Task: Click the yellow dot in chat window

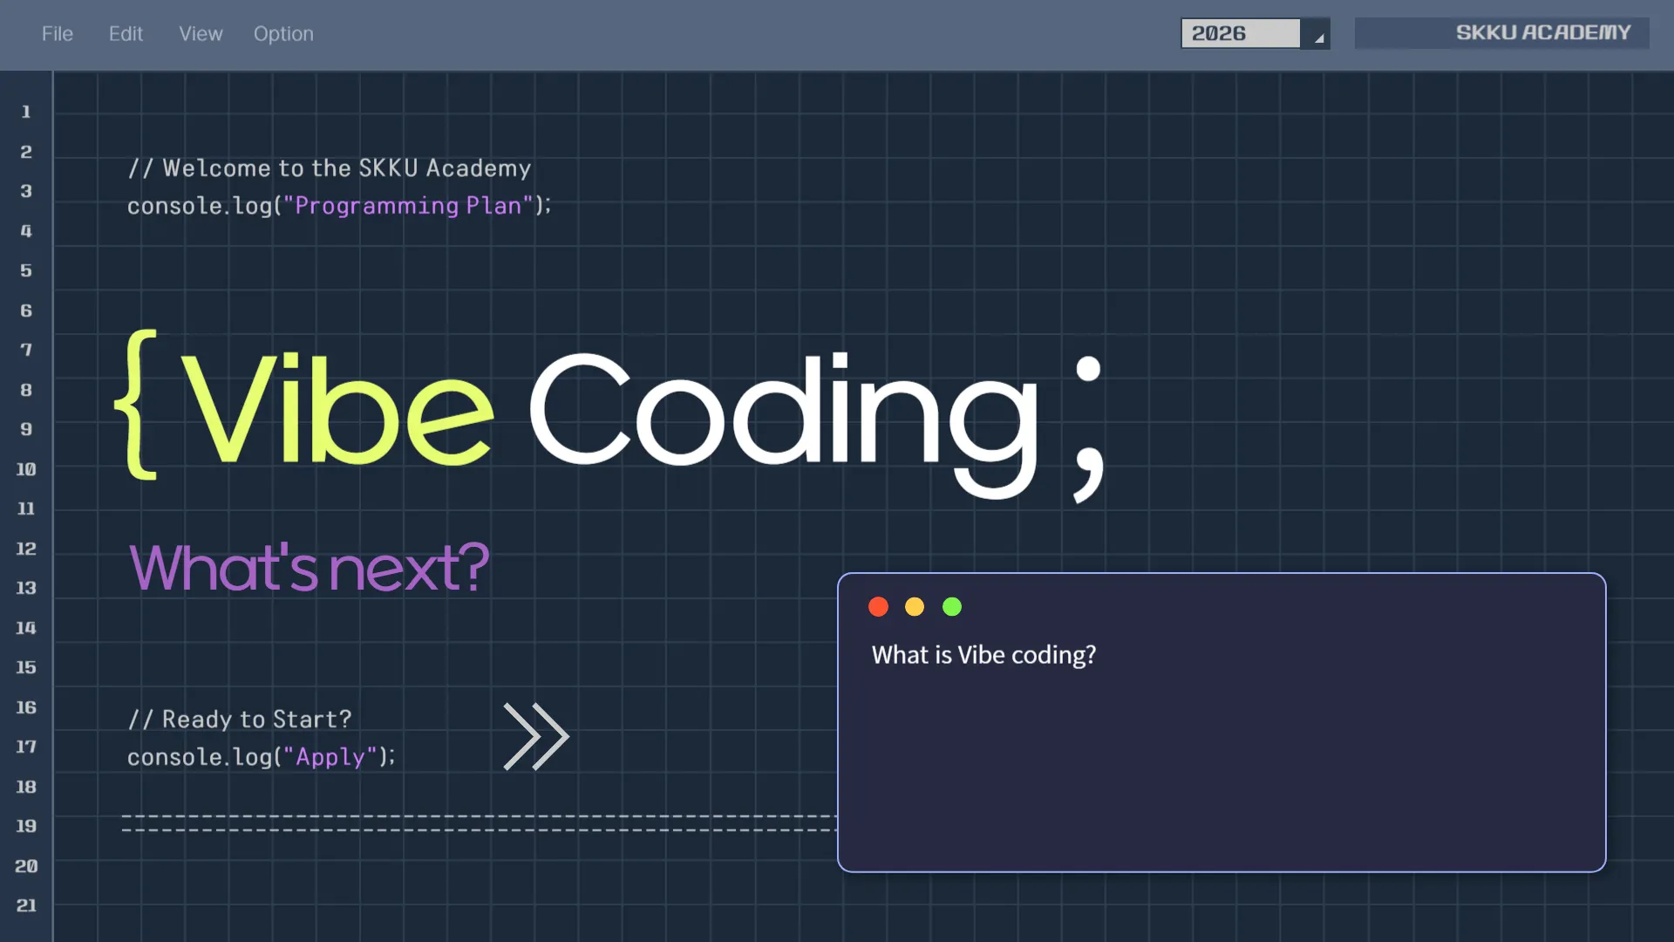Action: pyautogui.click(x=915, y=607)
